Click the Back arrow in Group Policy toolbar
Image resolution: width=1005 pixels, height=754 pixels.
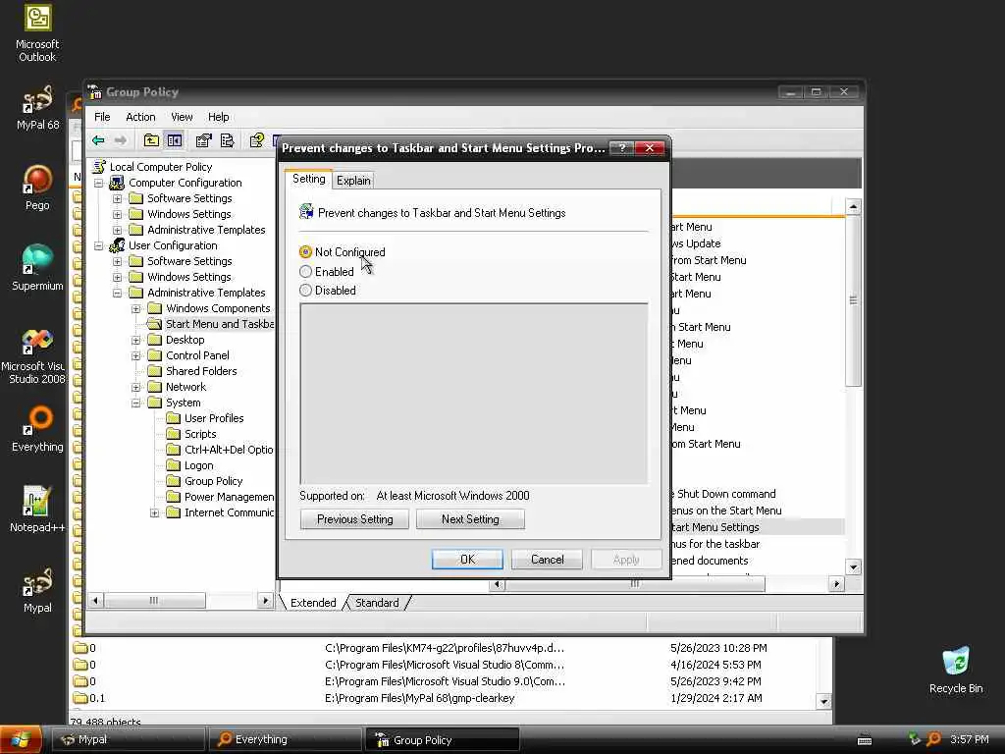point(98,140)
